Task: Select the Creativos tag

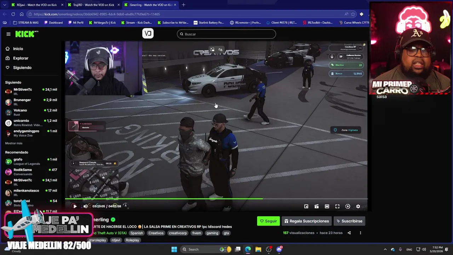Action: 156,233
